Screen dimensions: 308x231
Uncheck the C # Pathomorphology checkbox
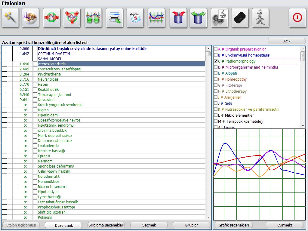216,61
